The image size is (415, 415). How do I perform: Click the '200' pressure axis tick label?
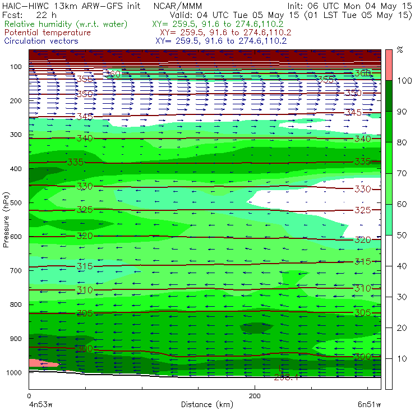click(x=16, y=100)
